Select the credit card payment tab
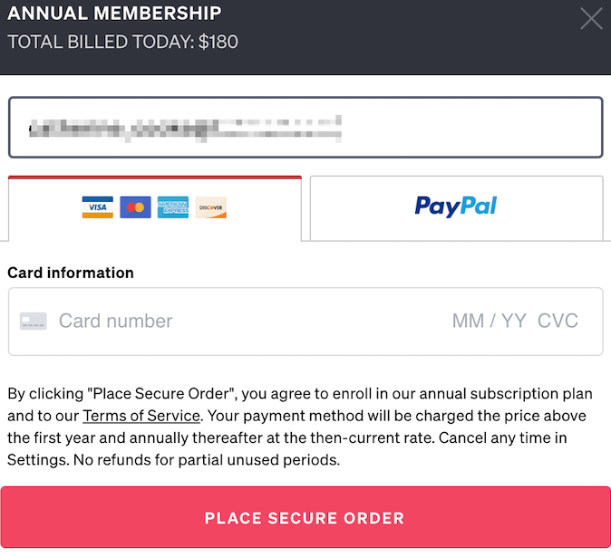The width and height of the screenshot is (611, 557). [x=155, y=208]
